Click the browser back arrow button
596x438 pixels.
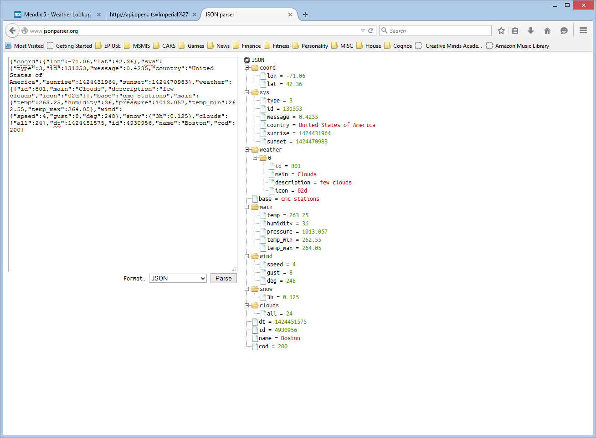(12, 31)
